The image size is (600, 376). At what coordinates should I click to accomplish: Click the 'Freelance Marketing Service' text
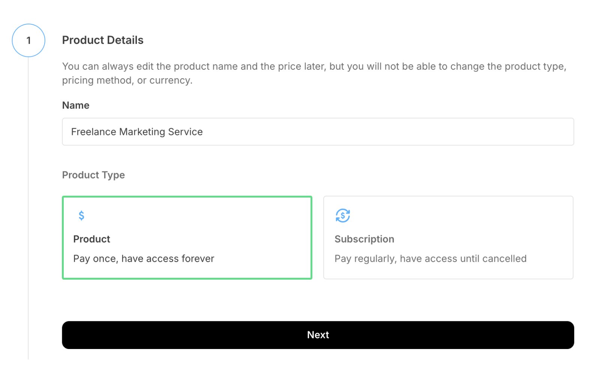(x=137, y=132)
